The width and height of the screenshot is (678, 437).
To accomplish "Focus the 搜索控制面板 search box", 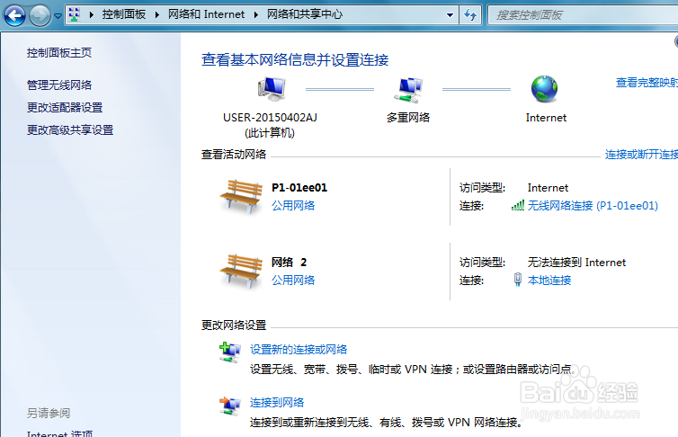I will click(583, 15).
